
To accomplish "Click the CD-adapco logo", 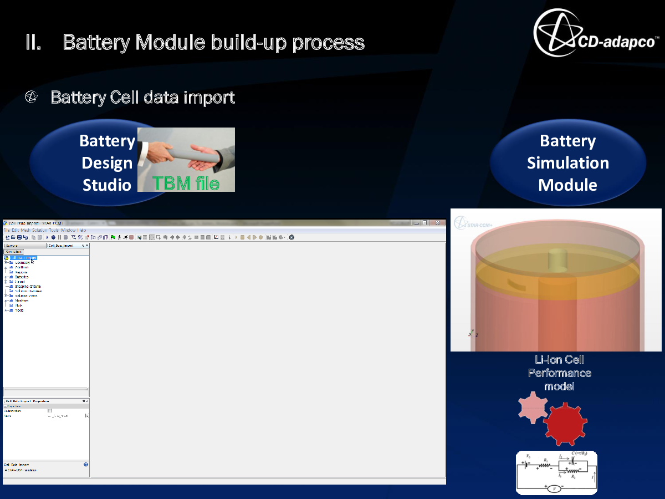I will coord(596,32).
